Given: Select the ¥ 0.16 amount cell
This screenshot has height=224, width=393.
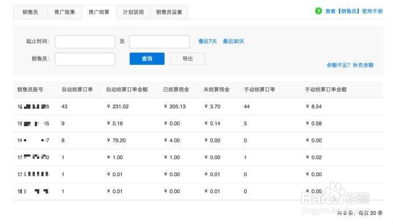Looking at the screenshot, I should tap(115, 124).
